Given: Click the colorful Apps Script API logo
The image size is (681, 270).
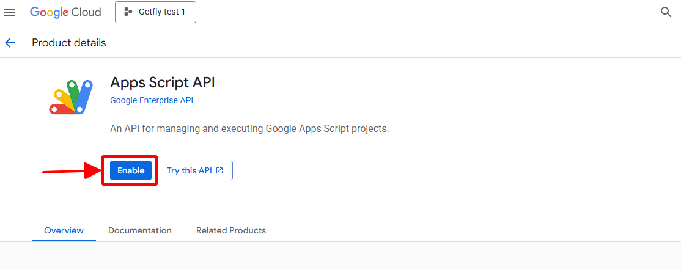Looking at the screenshot, I should [x=71, y=97].
